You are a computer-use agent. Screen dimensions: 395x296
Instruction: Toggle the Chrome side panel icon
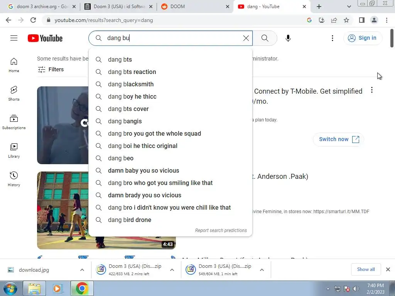362,20
